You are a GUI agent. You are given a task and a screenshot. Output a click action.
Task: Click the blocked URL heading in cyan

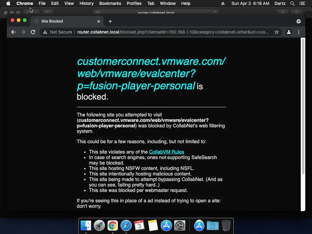coord(151,74)
